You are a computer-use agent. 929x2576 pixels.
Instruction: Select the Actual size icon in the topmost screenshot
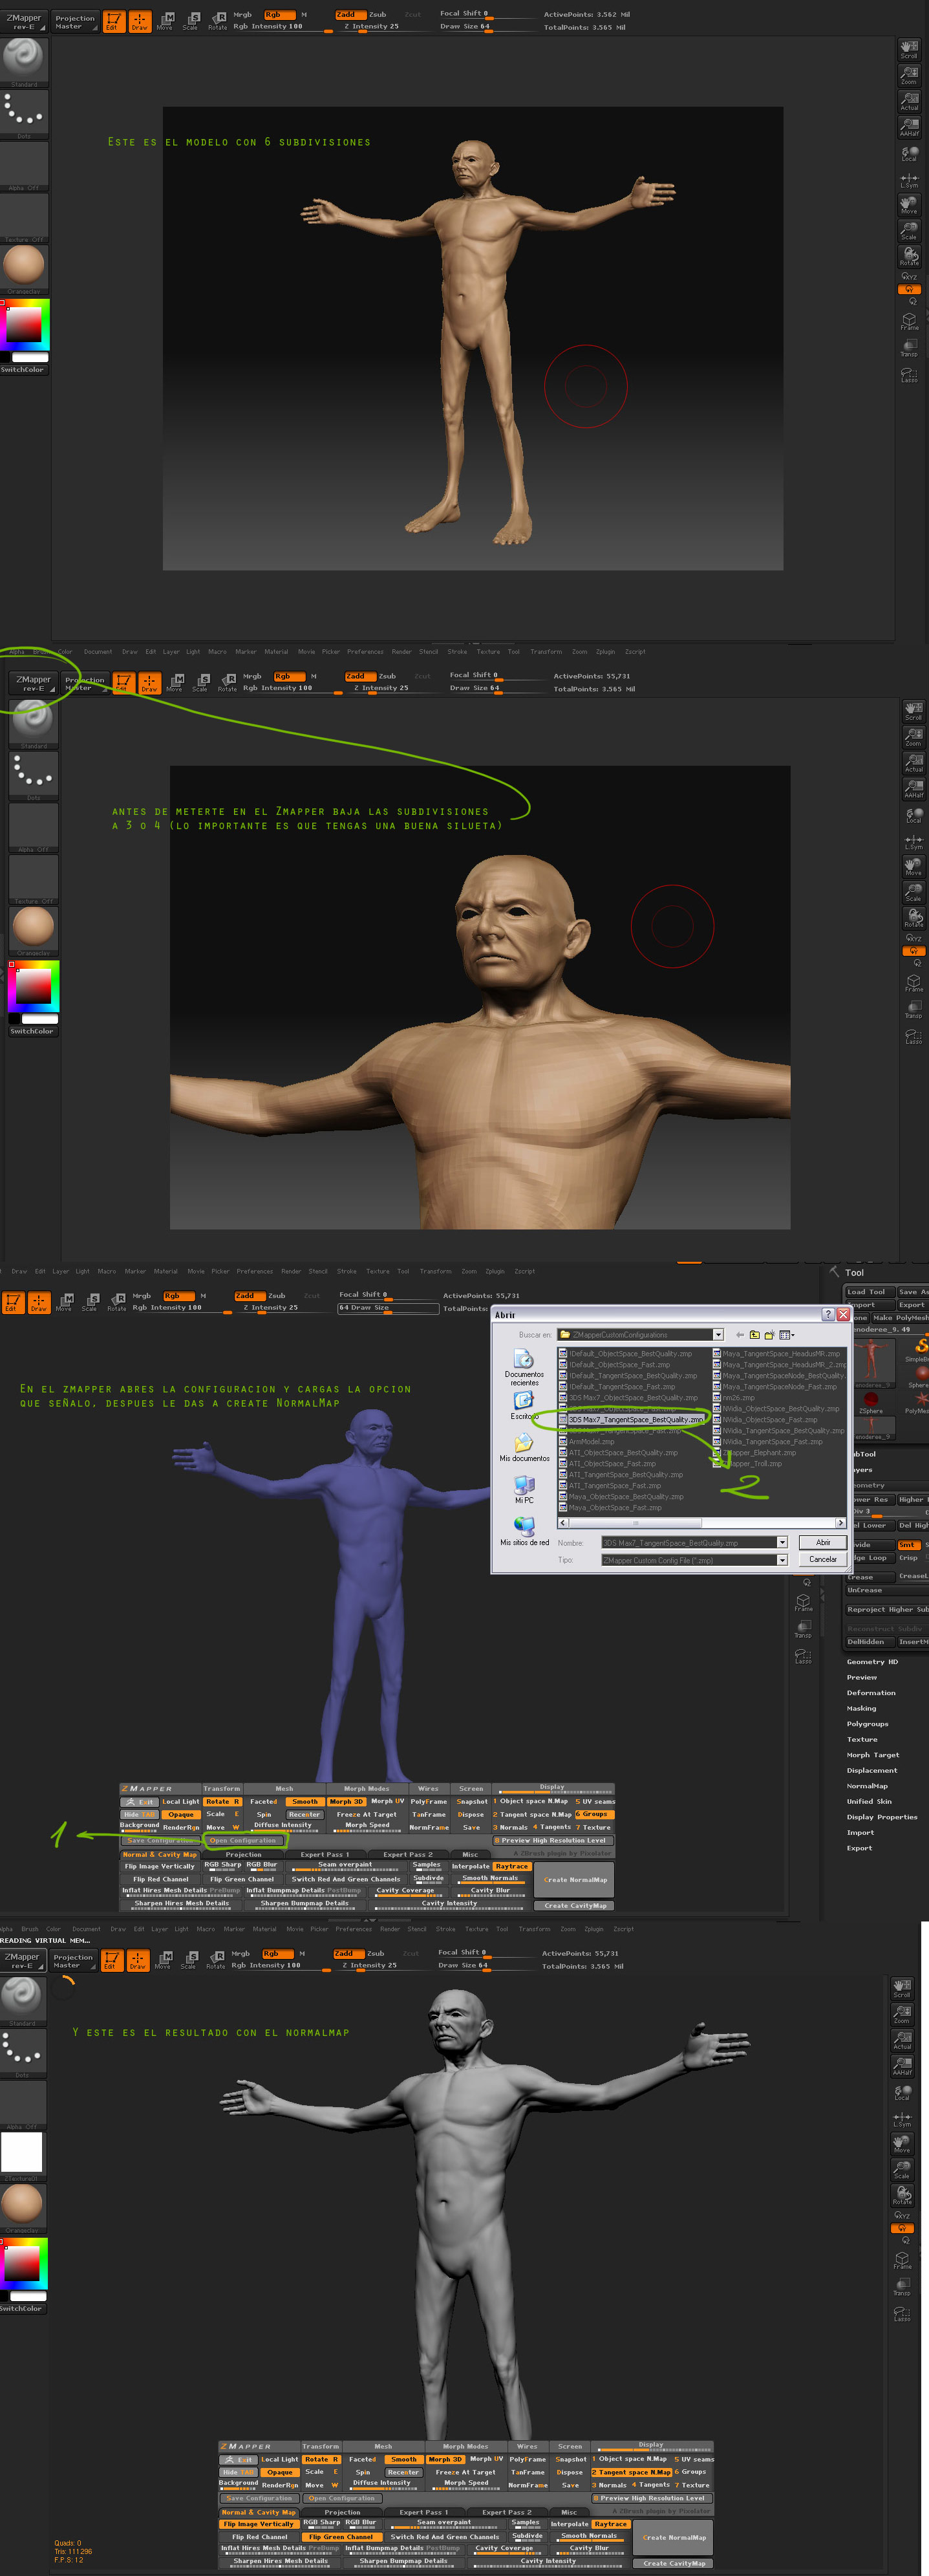(909, 101)
